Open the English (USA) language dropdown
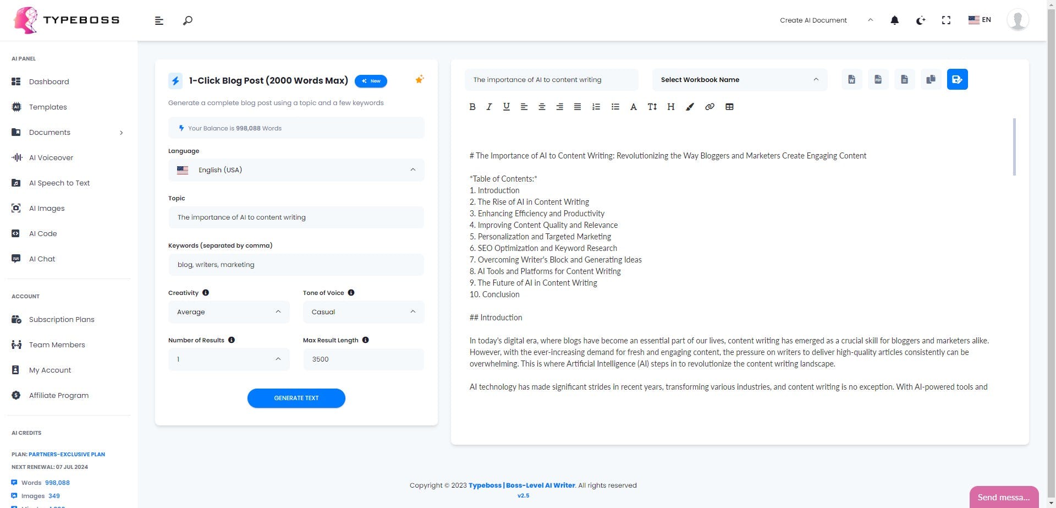This screenshot has width=1056, height=508. (x=296, y=170)
